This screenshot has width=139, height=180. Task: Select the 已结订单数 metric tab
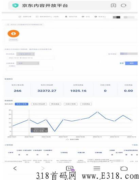click(x=71, y=104)
